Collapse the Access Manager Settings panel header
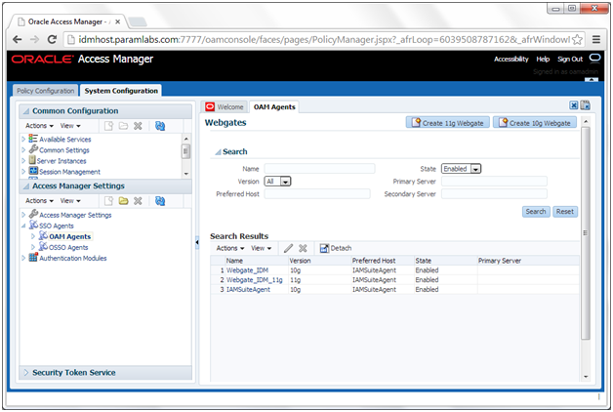The height and width of the screenshot is (412, 613). pos(25,186)
